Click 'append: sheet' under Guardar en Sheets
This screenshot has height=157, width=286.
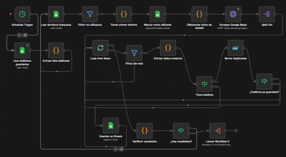pyautogui.click(x=111, y=140)
